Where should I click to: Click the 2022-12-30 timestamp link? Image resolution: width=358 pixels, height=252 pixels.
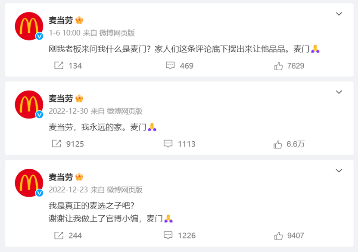68,111
